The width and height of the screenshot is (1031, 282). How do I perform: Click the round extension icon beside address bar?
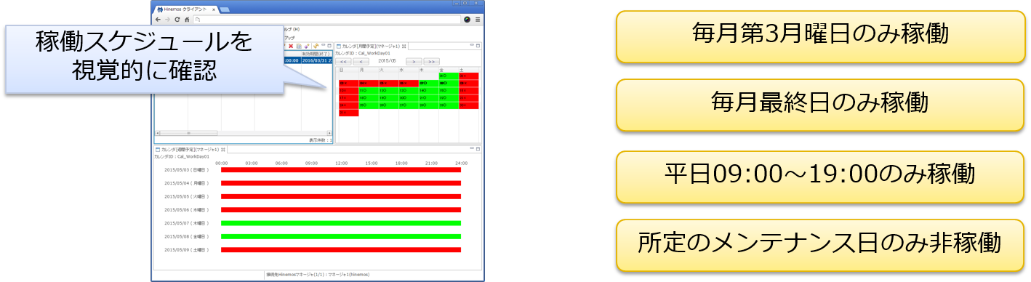tap(468, 20)
